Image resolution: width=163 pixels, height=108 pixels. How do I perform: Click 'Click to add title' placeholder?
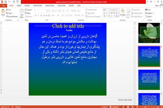click(68, 26)
